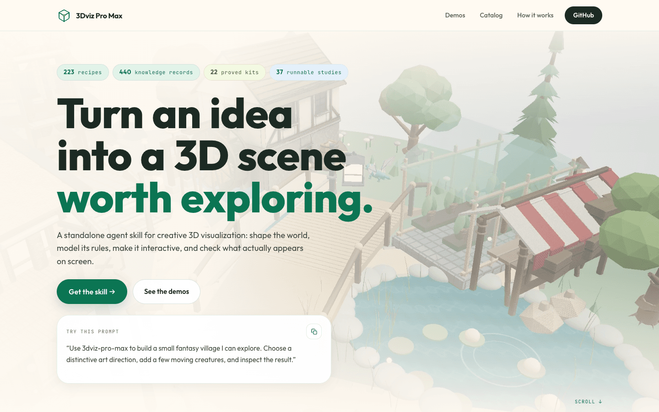Click the 3Dviz Pro Max cube logo
This screenshot has width=659, height=412.
click(64, 16)
